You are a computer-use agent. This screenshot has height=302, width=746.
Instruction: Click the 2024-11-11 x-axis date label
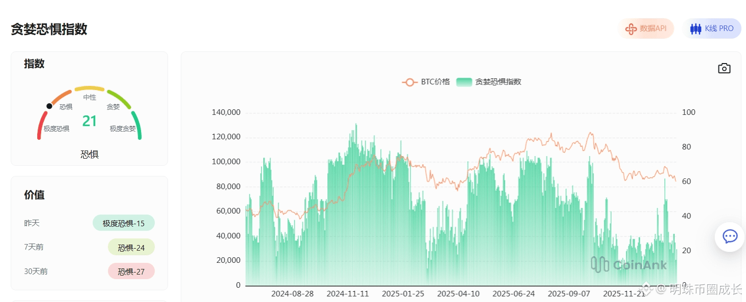pos(348,294)
